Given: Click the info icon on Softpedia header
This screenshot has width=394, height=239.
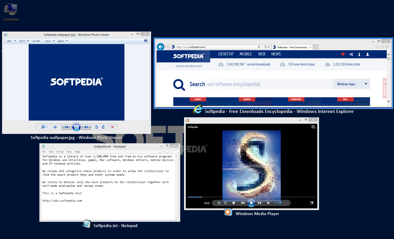Looking at the screenshot, I should [359, 54].
